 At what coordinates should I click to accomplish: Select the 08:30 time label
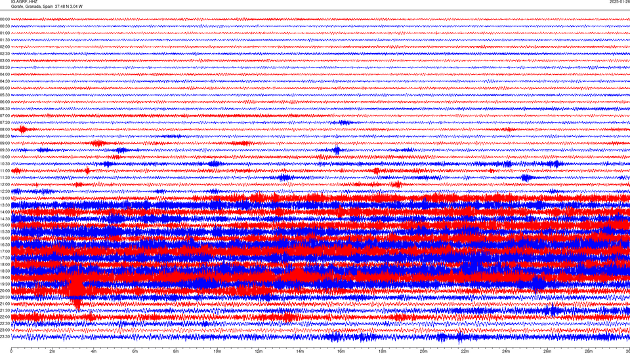click(5, 136)
